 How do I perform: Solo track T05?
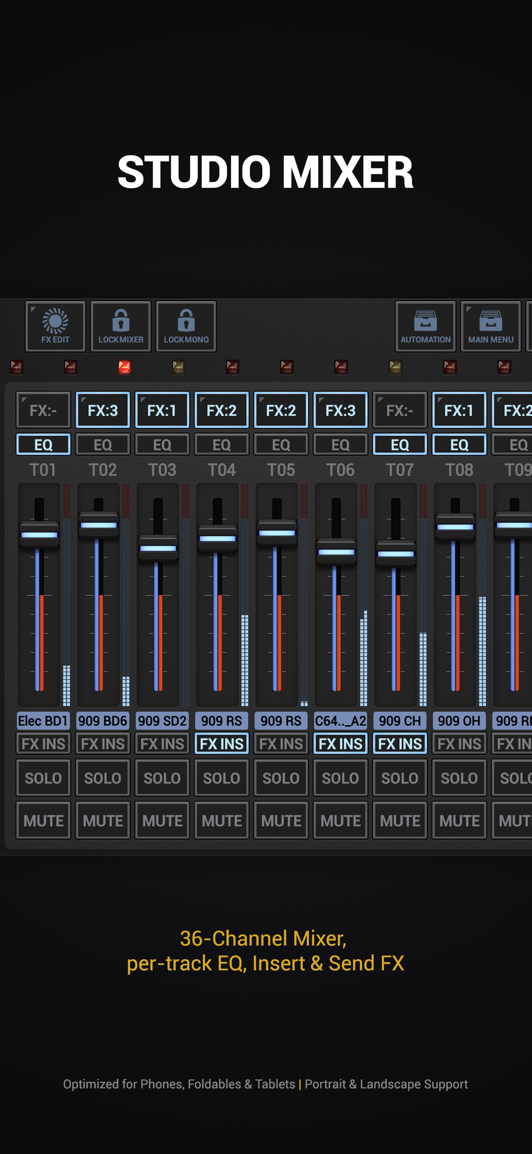(x=281, y=778)
